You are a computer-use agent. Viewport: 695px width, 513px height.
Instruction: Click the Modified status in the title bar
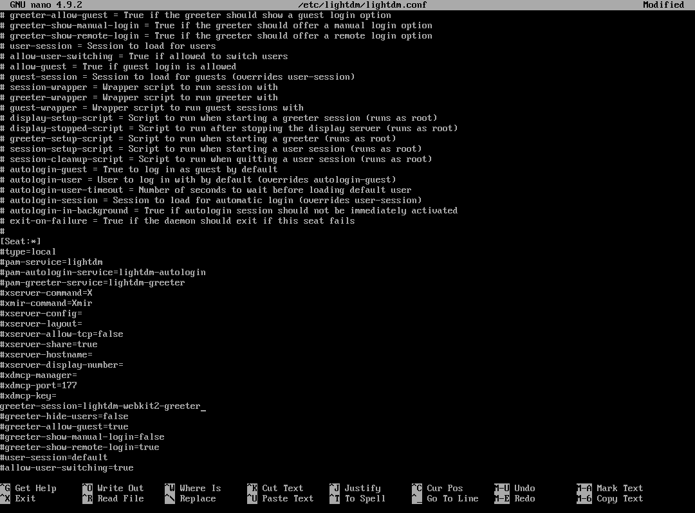(x=663, y=5)
